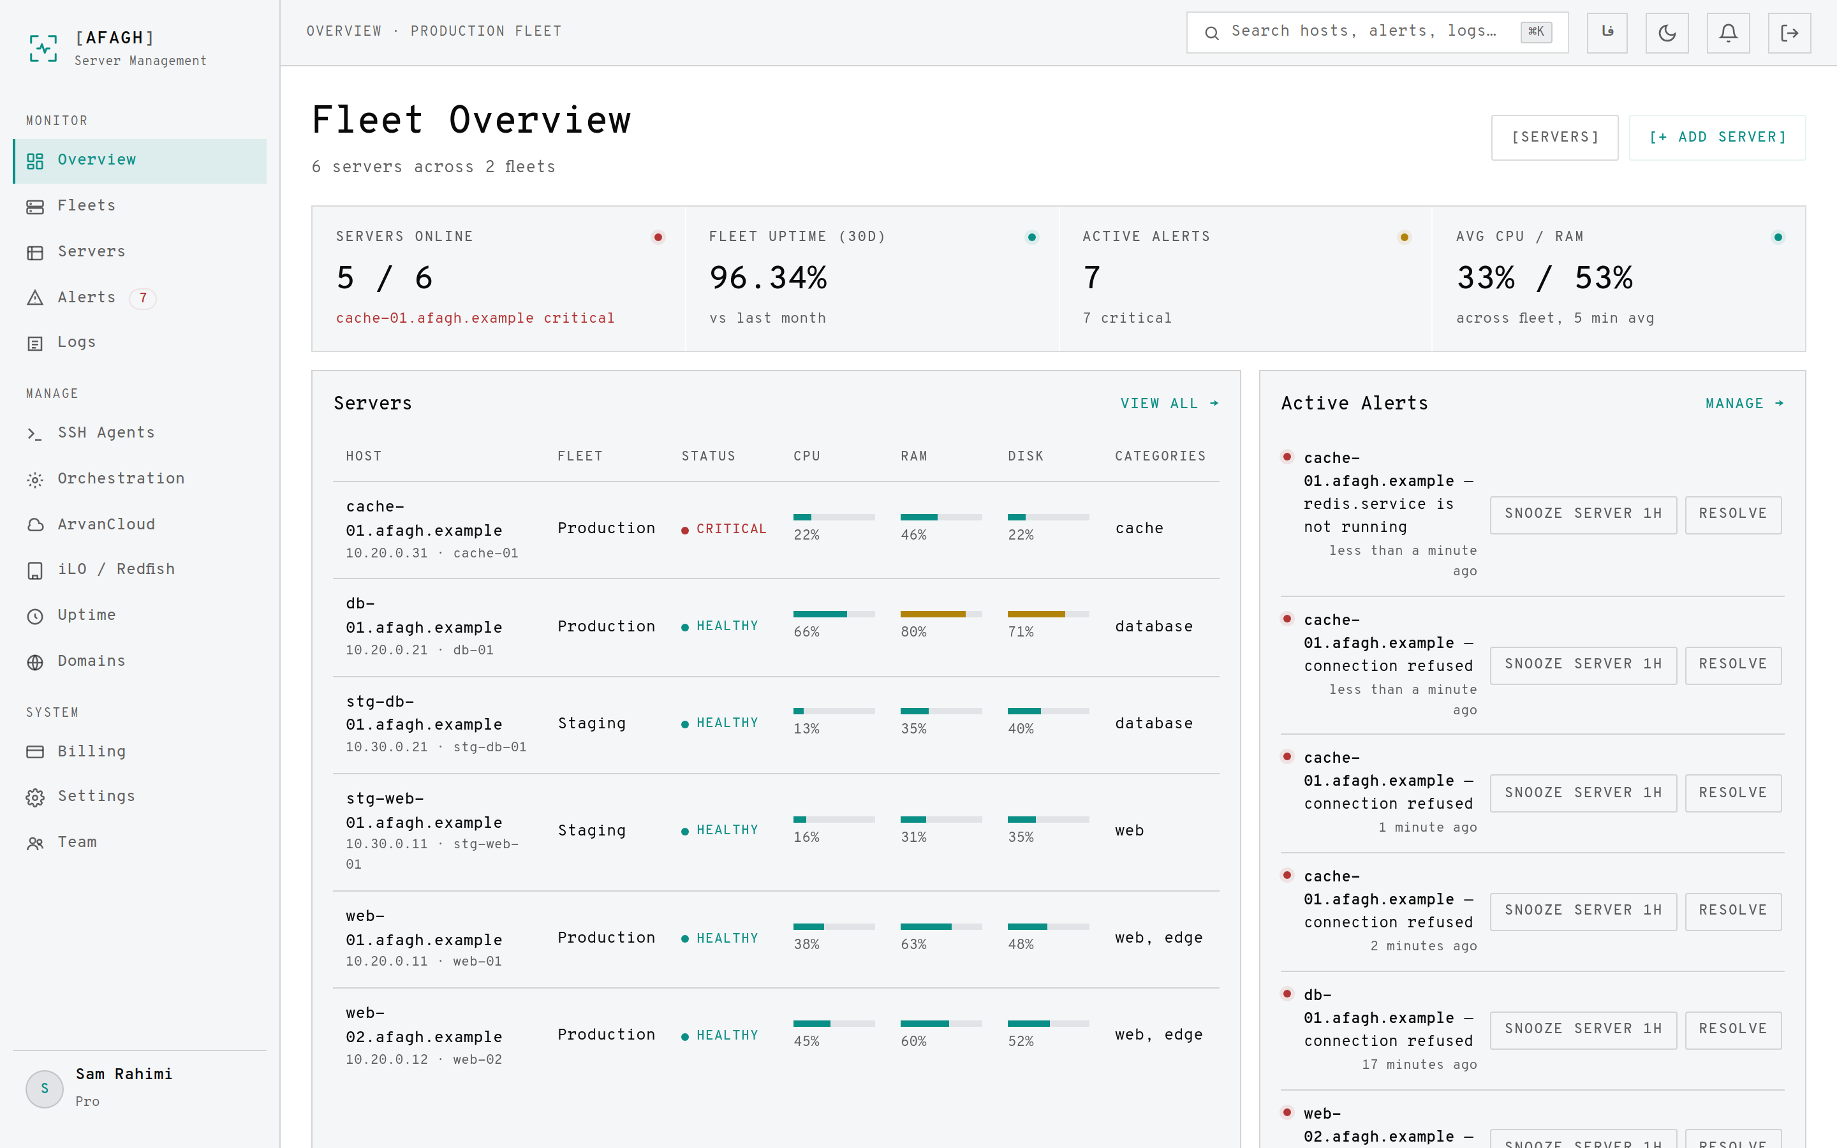Click the Uptime clock icon
The image size is (1837, 1148).
35,615
